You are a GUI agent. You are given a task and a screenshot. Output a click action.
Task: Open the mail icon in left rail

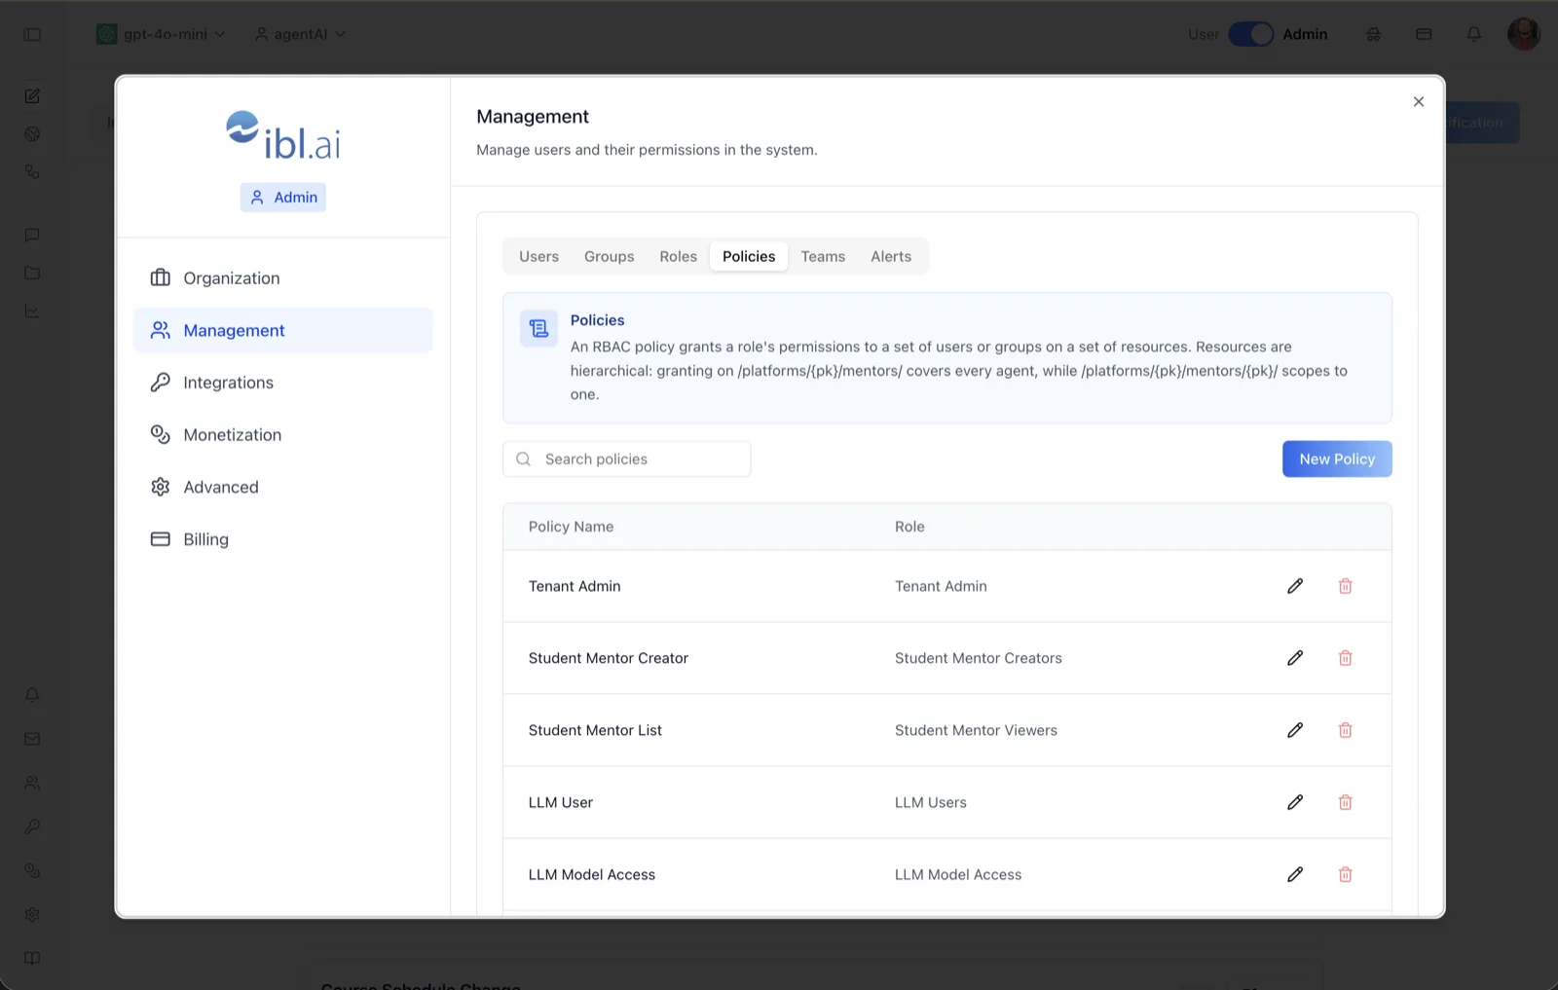pos(32,739)
